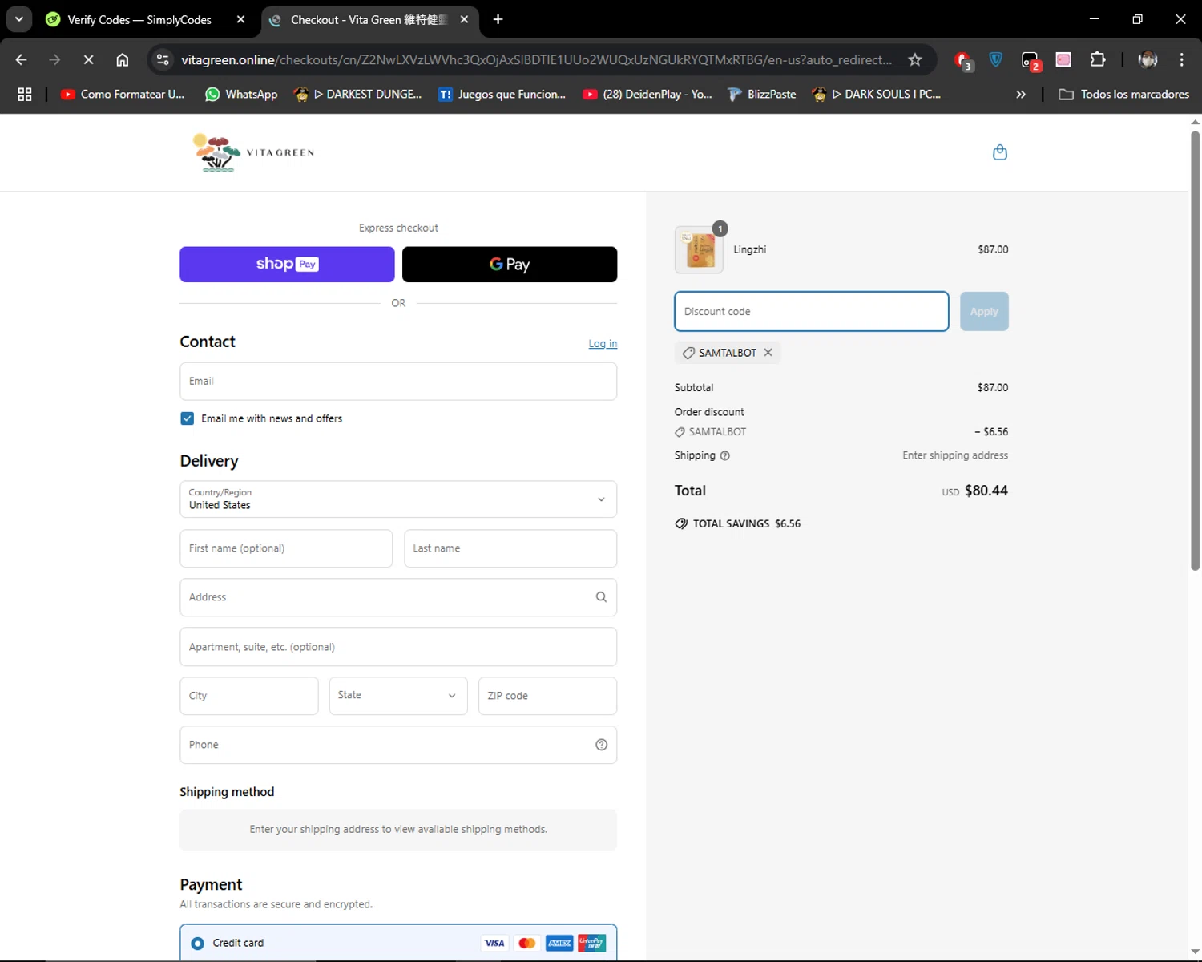Screen dimensions: 1202x962
Task: Click the address search magnifier icon
Action: click(601, 597)
